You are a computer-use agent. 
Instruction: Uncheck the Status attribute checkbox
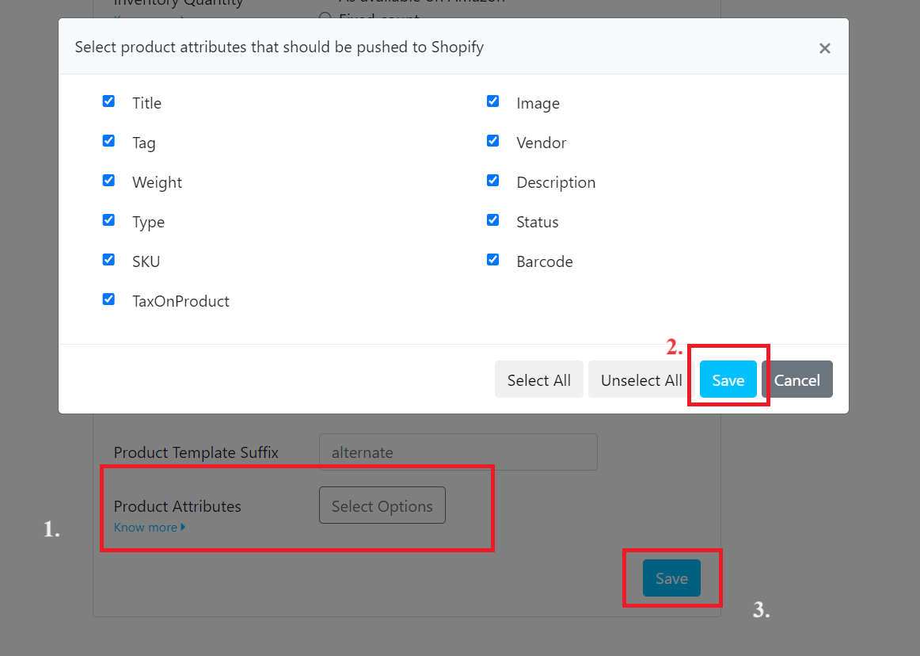(492, 219)
